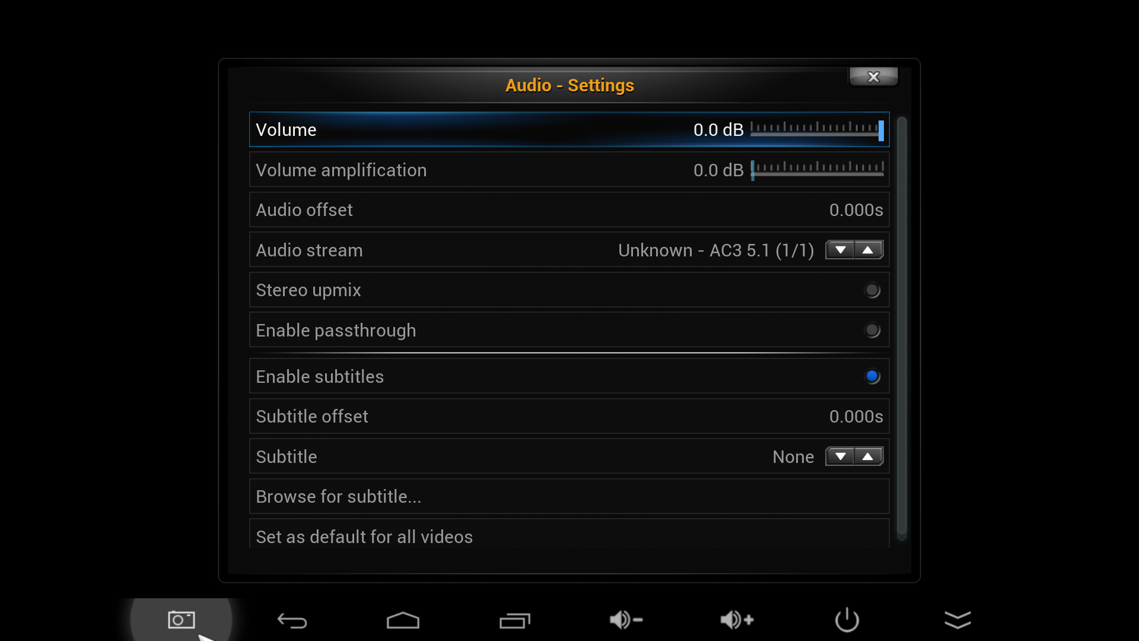The width and height of the screenshot is (1139, 641).
Task: Tap the volume down speaker icon
Action: point(626,620)
